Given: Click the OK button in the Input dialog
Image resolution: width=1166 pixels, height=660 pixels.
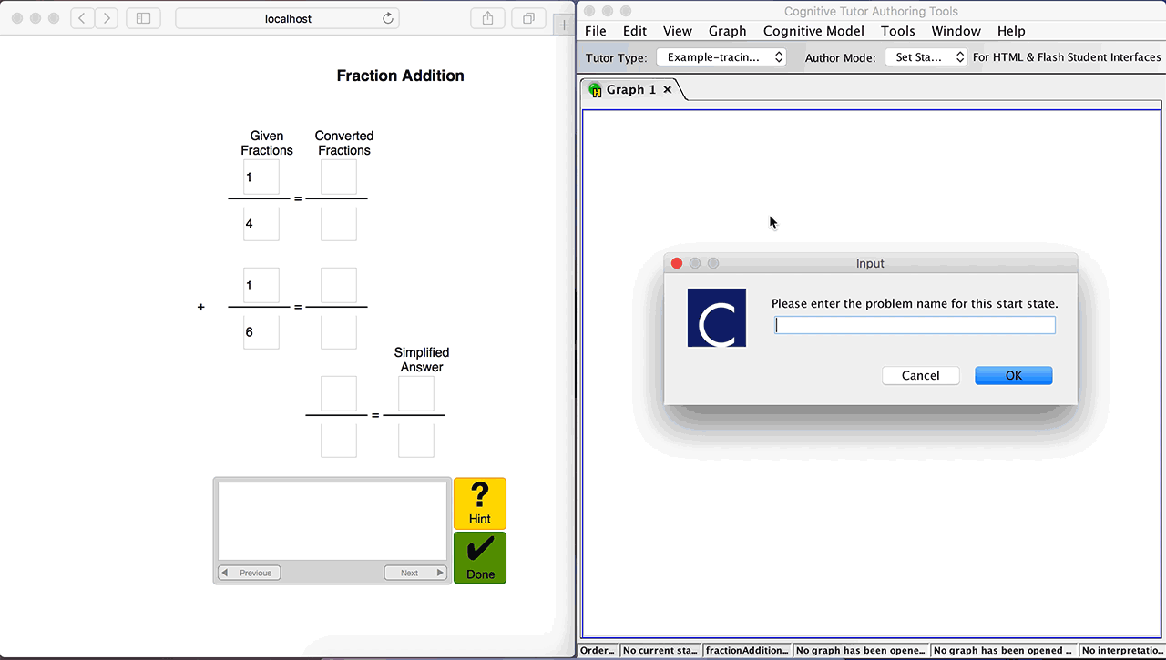Looking at the screenshot, I should (x=1013, y=375).
